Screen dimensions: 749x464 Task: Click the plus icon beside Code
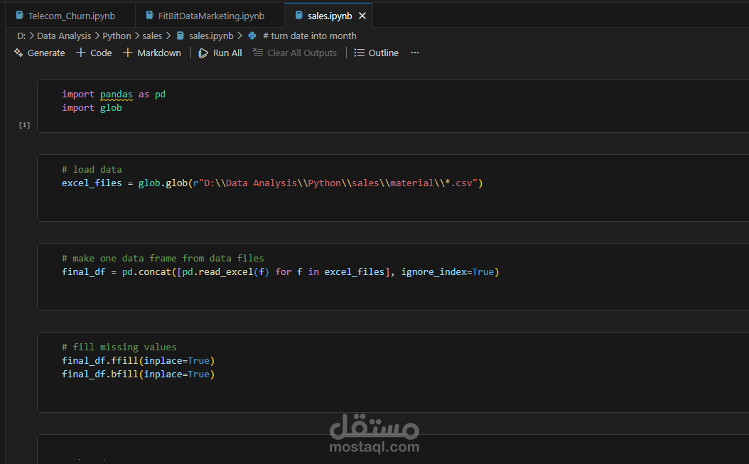81,53
